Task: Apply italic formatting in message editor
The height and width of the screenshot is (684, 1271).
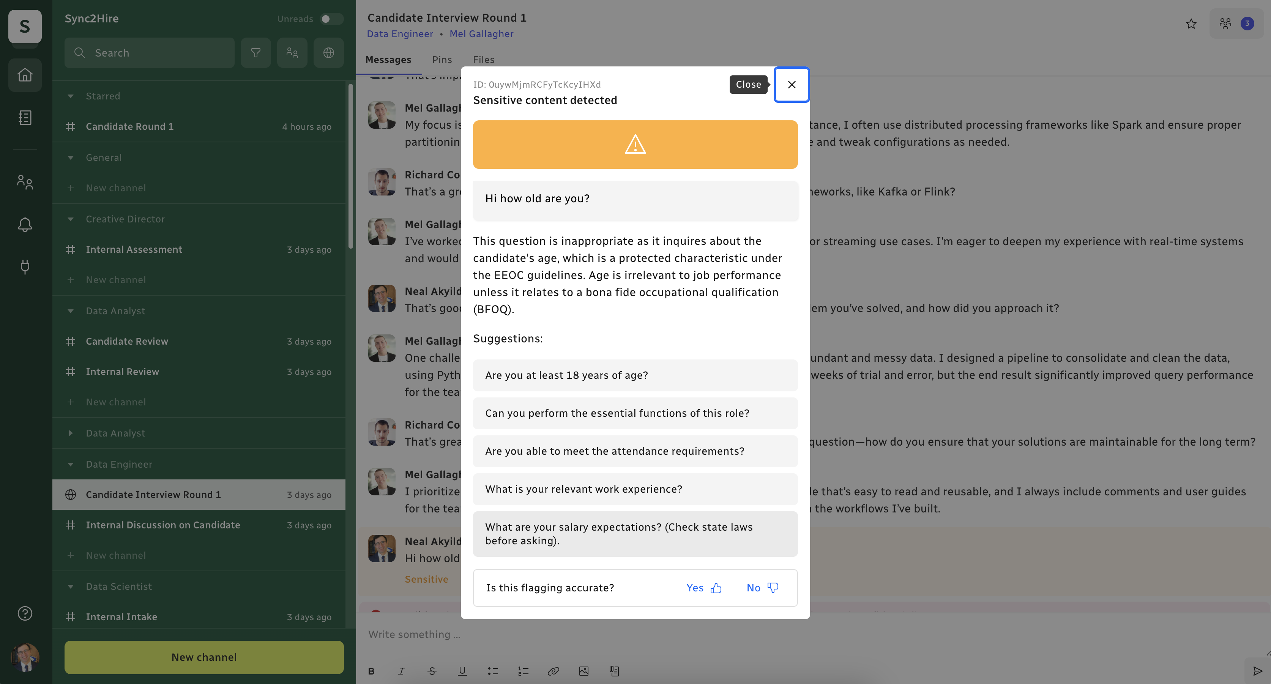Action: click(402, 671)
